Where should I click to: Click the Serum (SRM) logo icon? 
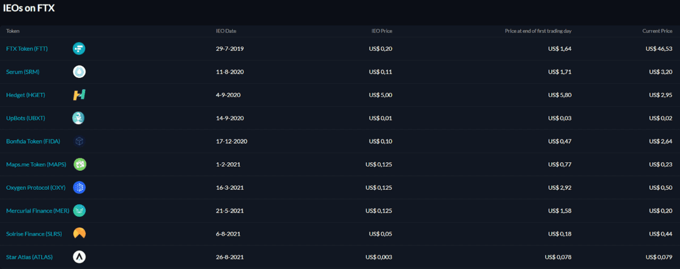click(x=79, y=72)
